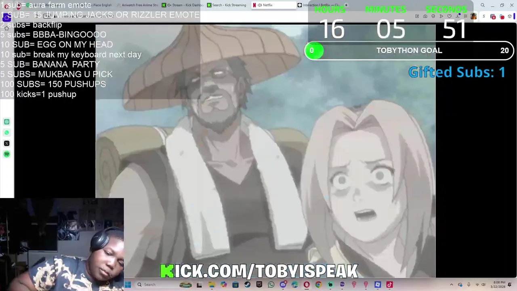Click the anime video player area

click(x=265, y=152)
